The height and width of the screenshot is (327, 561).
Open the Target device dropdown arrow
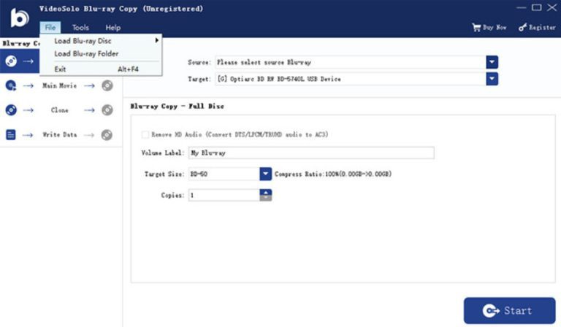492,78
